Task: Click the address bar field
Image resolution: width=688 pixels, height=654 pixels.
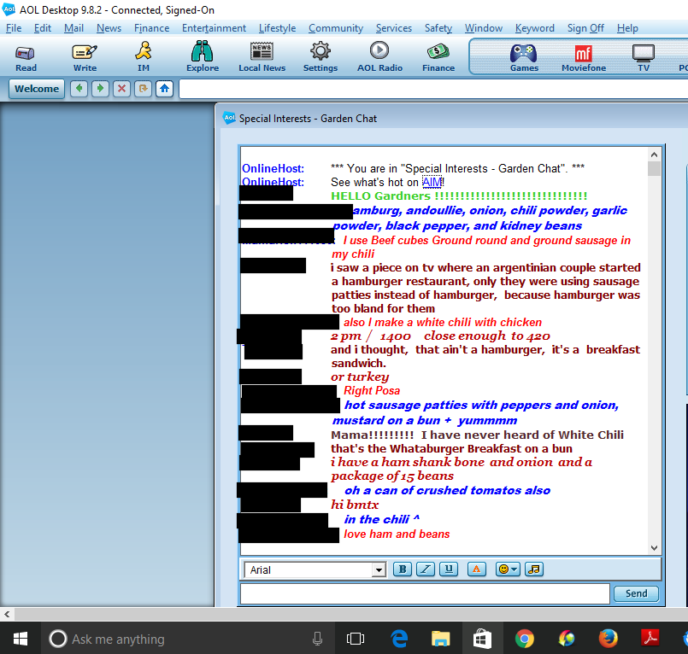Action: (x=433, y=89)
